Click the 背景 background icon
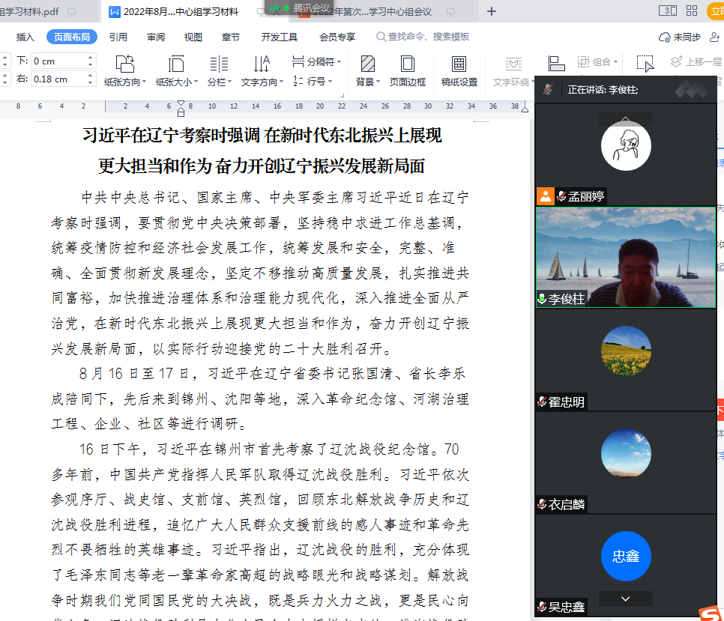724x621 pixels. click(367, 64)
